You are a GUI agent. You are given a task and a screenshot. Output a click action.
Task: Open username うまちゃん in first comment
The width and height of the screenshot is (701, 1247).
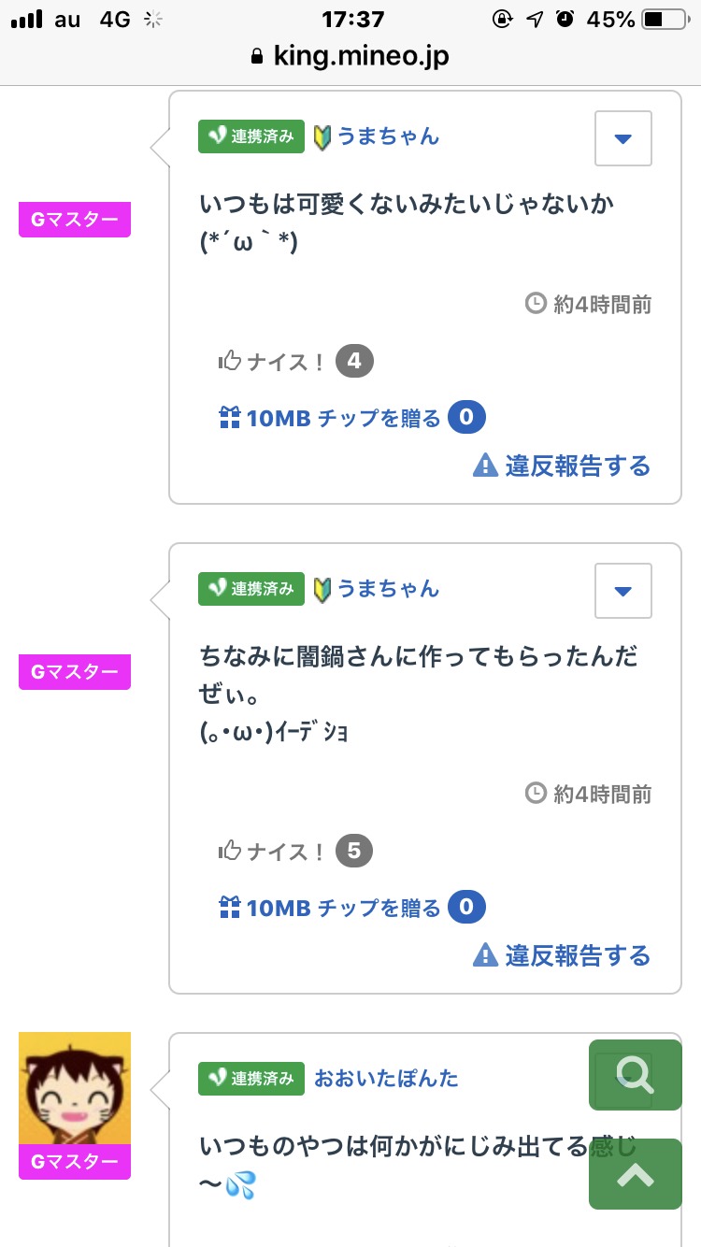pos(387,136)
